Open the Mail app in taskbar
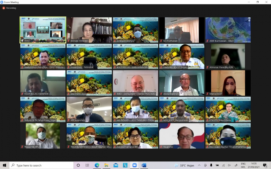The height and width of the screenshot is (169, 271). click(x=116, y=165)
